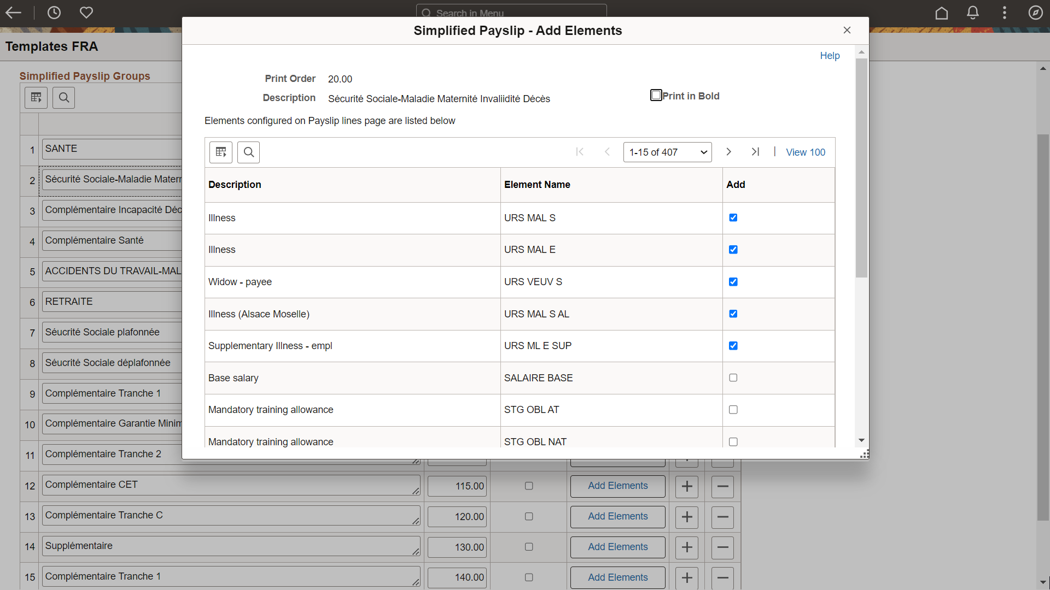Toggle Add checkbox for URS MAL S
The height and width of the screenshot is (590, 1050).
[733, 217]
